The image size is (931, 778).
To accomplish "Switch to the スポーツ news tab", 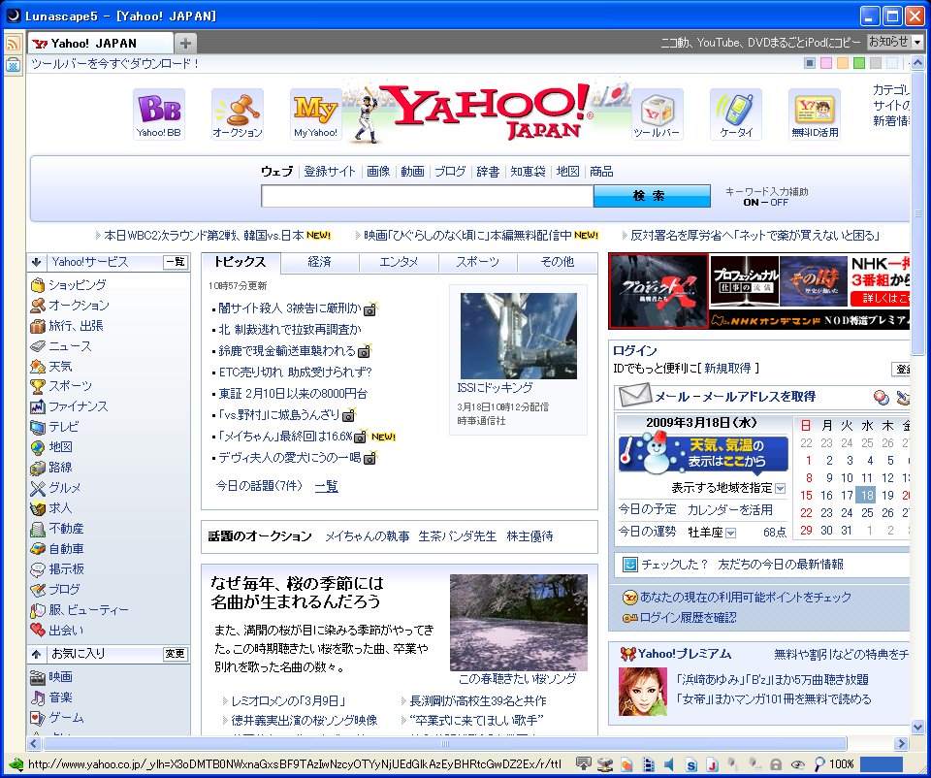I will (x=477, y=262).
